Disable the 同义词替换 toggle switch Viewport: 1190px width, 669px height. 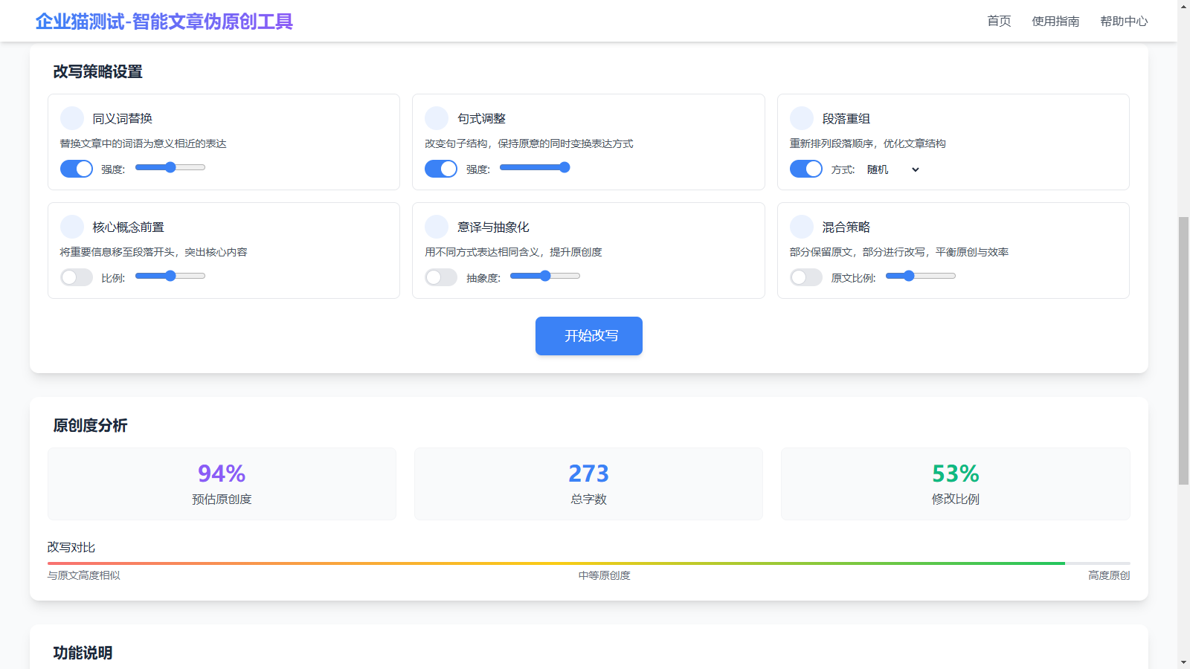[77, 169]
